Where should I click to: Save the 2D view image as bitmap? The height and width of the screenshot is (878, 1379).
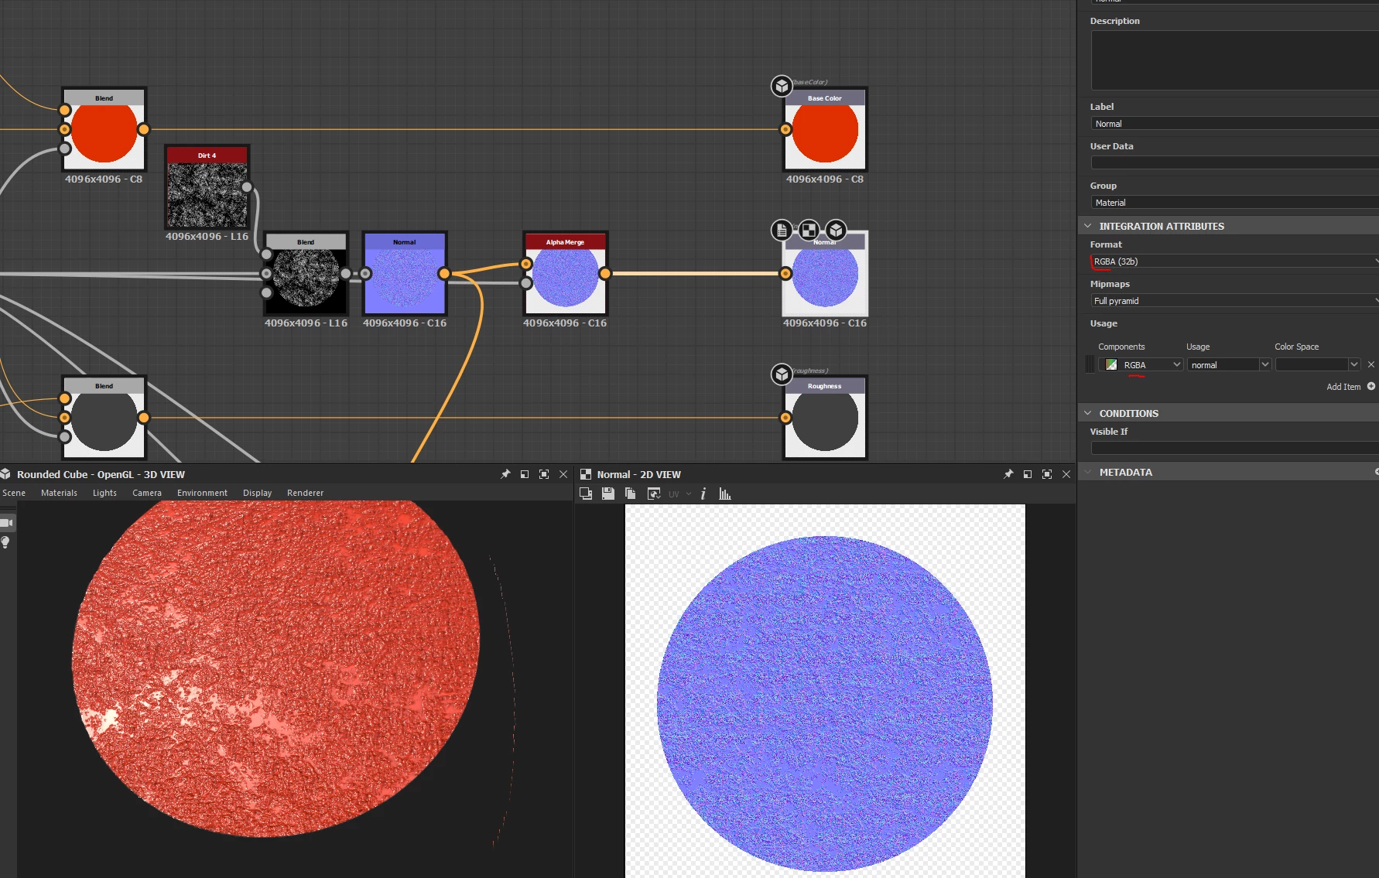point(608,494)
